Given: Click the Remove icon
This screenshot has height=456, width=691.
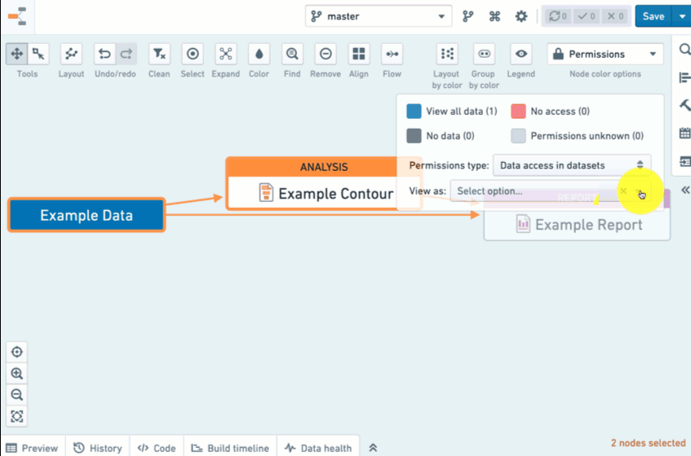Looking at the screenshot, I should click(326, 54).
